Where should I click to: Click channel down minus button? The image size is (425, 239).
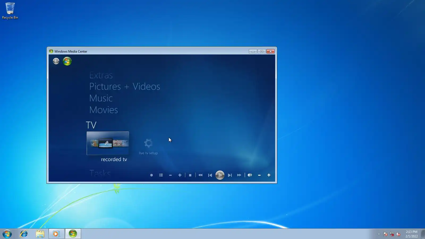tap(171, 175)
